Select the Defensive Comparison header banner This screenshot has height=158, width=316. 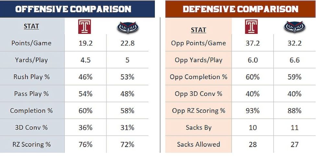pyautogui.click(x=240, y=9)
